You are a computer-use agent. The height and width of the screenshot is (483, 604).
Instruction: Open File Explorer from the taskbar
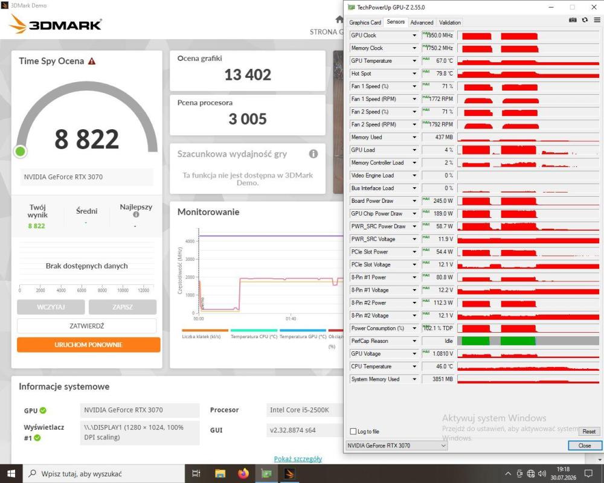[220, 474]
